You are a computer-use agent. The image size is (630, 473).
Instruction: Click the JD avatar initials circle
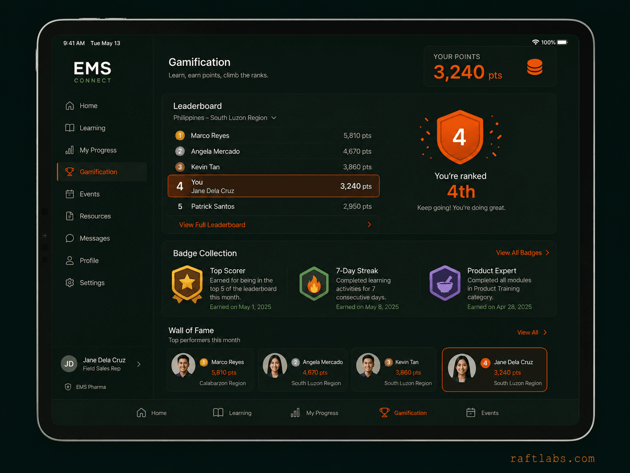click(69, 364)
